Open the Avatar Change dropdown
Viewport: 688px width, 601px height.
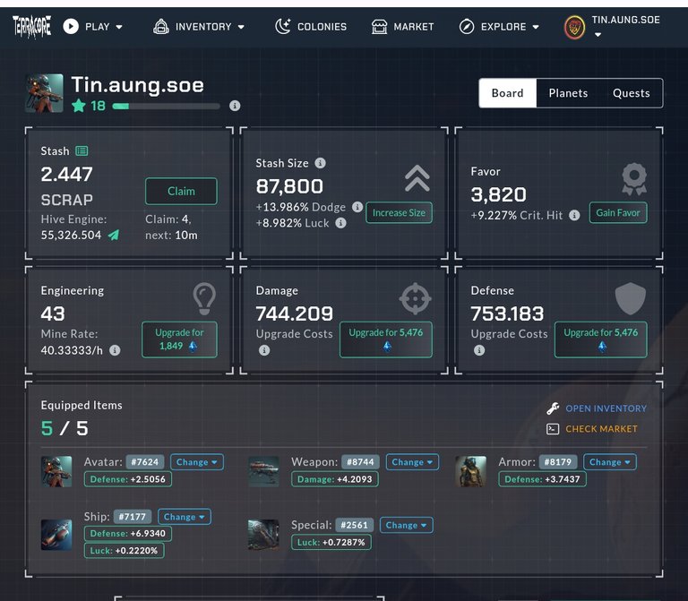(196, 462)
